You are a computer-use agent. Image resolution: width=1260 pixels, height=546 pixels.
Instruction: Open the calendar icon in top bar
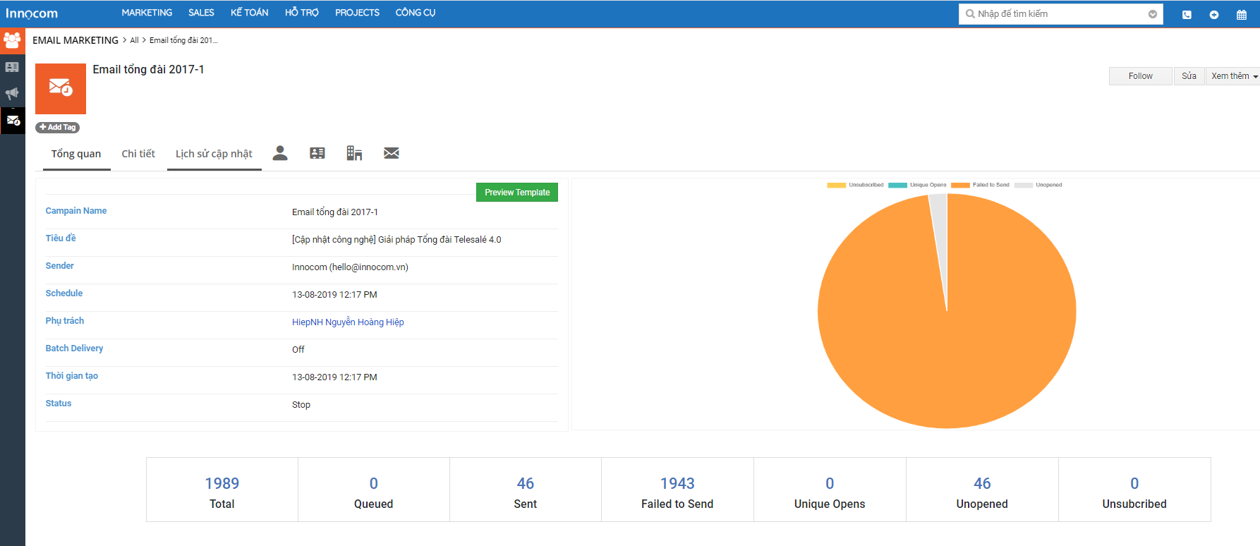pyautogui.click(x=1242, y=14)
